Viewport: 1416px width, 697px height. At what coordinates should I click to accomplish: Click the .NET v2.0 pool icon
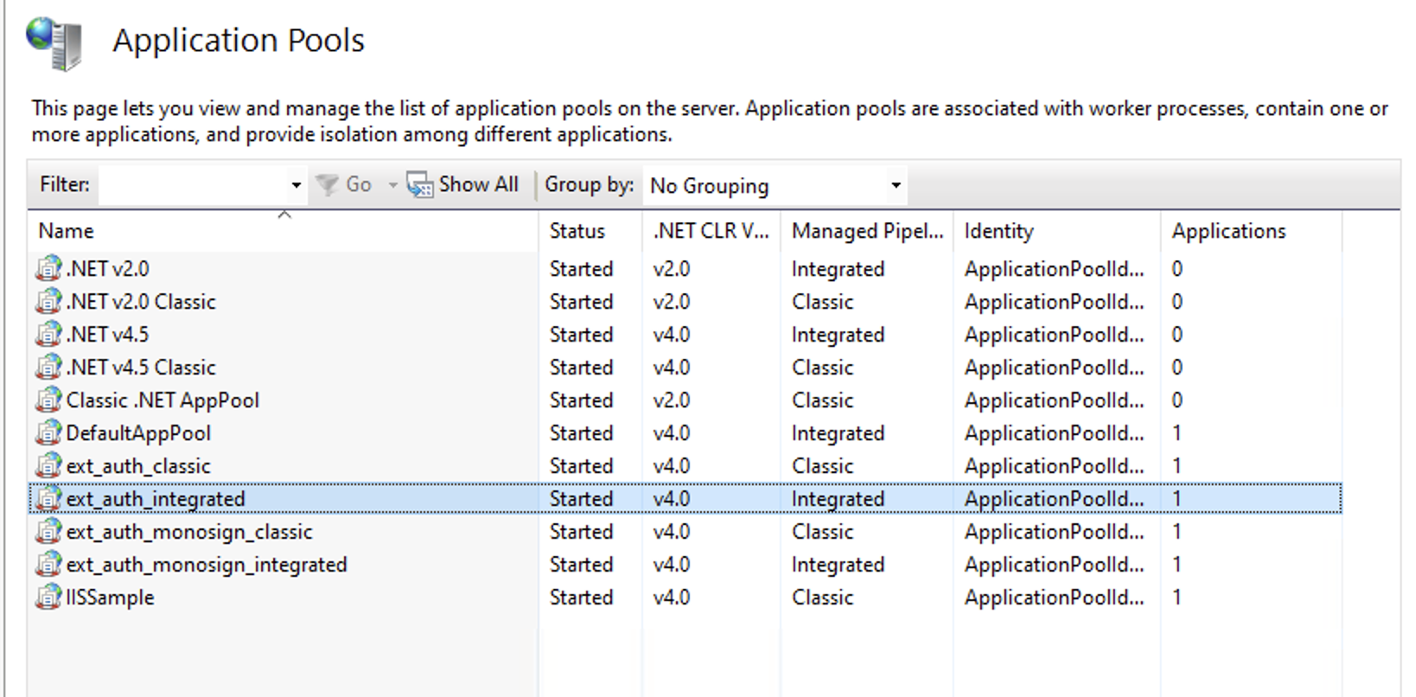(48, 268)
